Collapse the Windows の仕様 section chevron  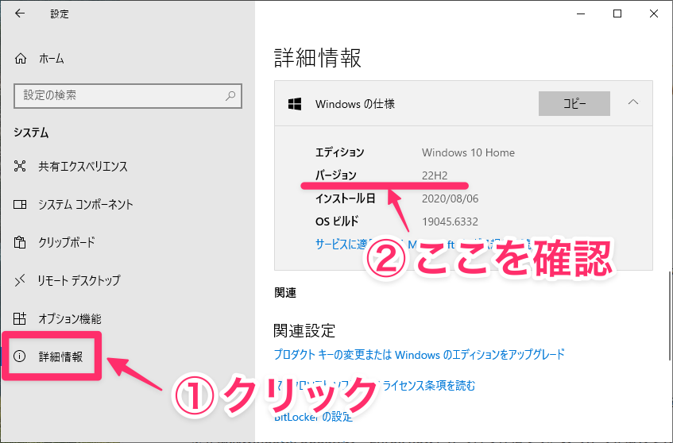tap(633, 102)
